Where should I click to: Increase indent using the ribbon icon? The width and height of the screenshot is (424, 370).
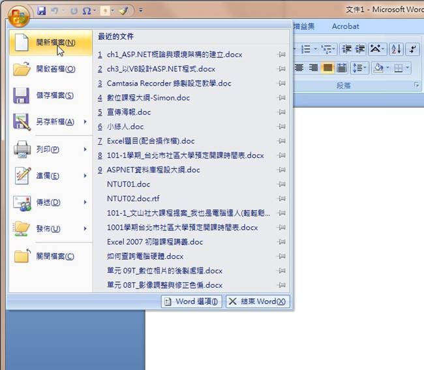pos(359,49)
